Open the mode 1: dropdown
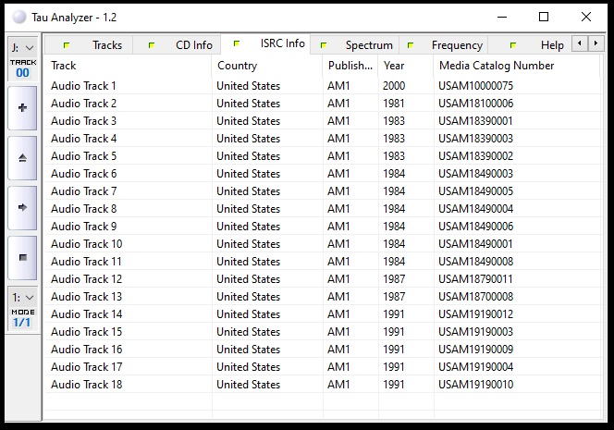 pos(22,298)
